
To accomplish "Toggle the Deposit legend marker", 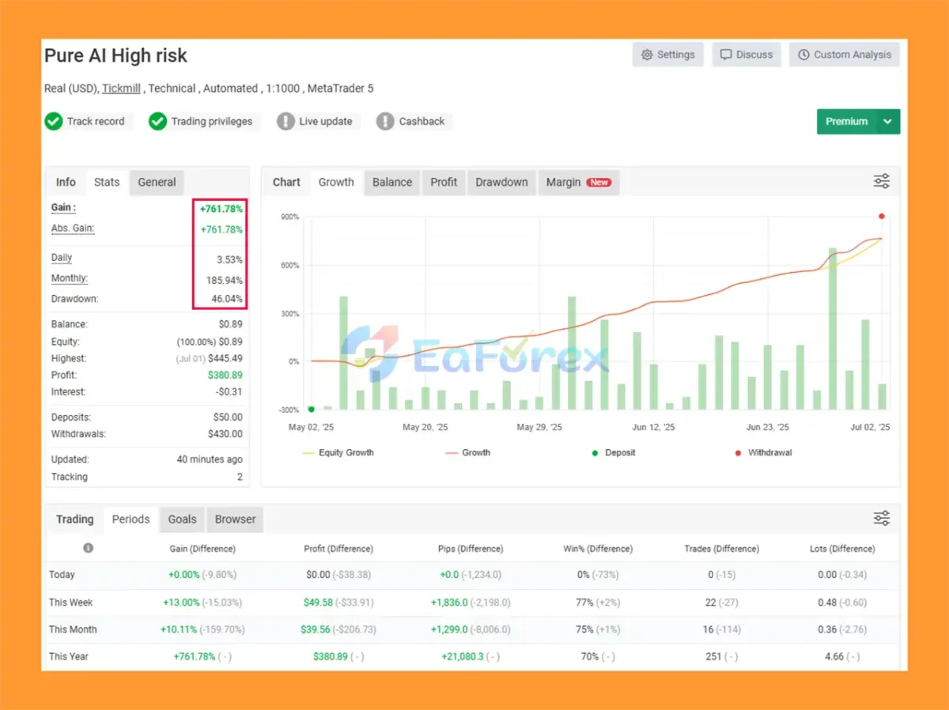I will (613, 453).
